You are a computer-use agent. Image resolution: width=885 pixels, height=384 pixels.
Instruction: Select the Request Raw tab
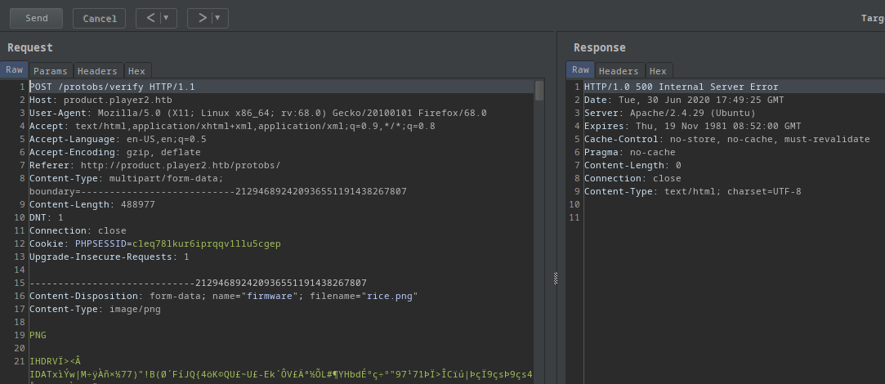click(x=14, y=70)
